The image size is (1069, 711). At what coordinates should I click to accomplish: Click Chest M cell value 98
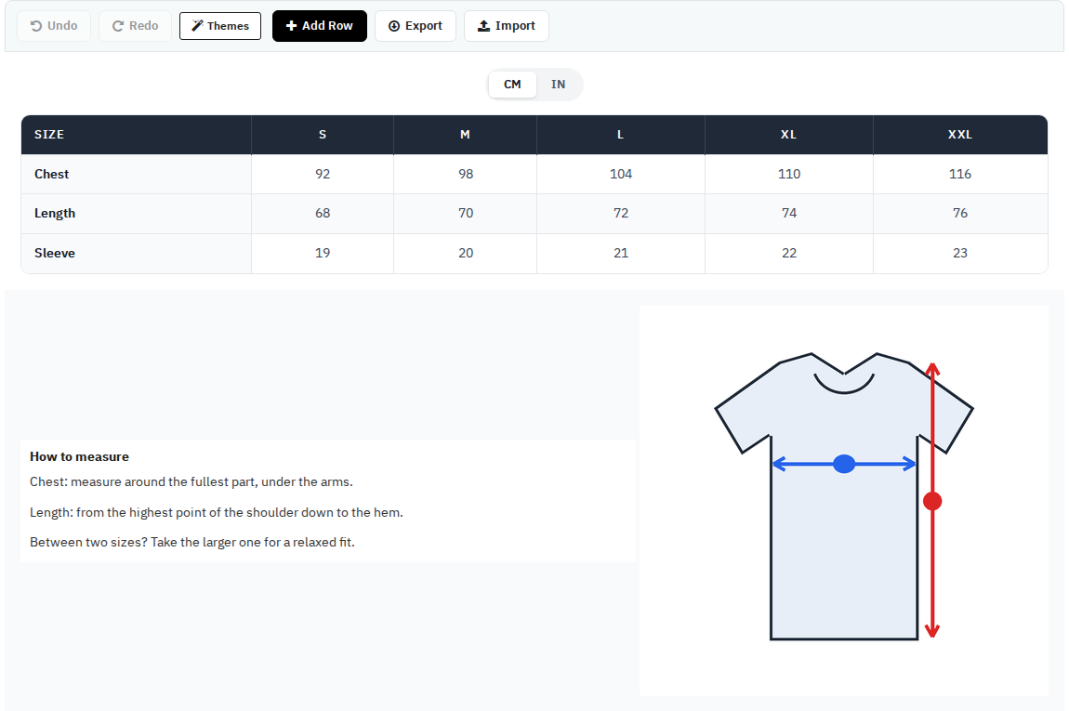point(465,174)
